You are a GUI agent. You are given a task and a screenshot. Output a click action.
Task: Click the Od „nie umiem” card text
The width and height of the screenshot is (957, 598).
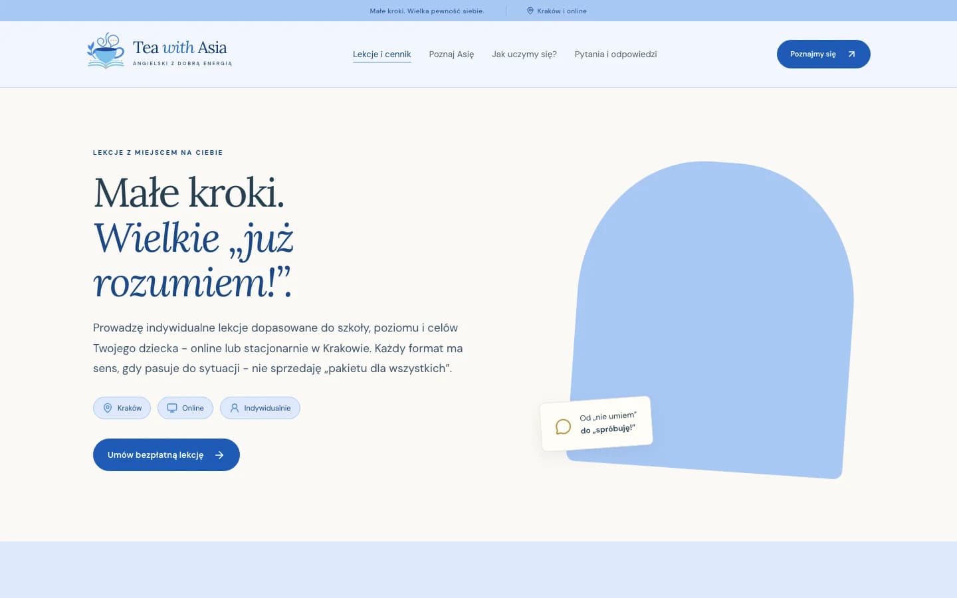(608, 423)
